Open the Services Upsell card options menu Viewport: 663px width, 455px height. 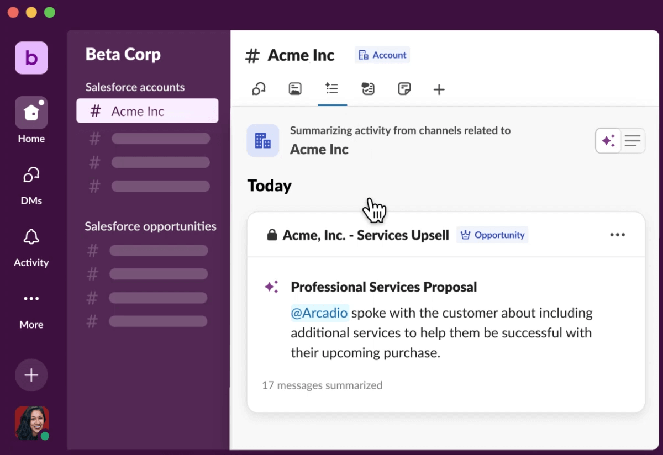click(617, 235)
